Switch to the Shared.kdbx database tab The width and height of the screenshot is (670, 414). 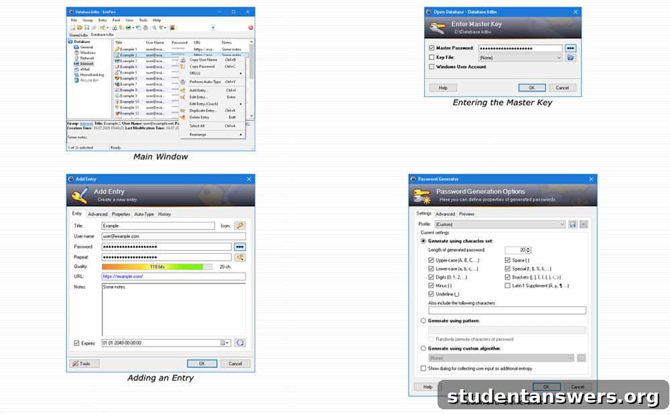pyautogui.click(x=78, y=35)
